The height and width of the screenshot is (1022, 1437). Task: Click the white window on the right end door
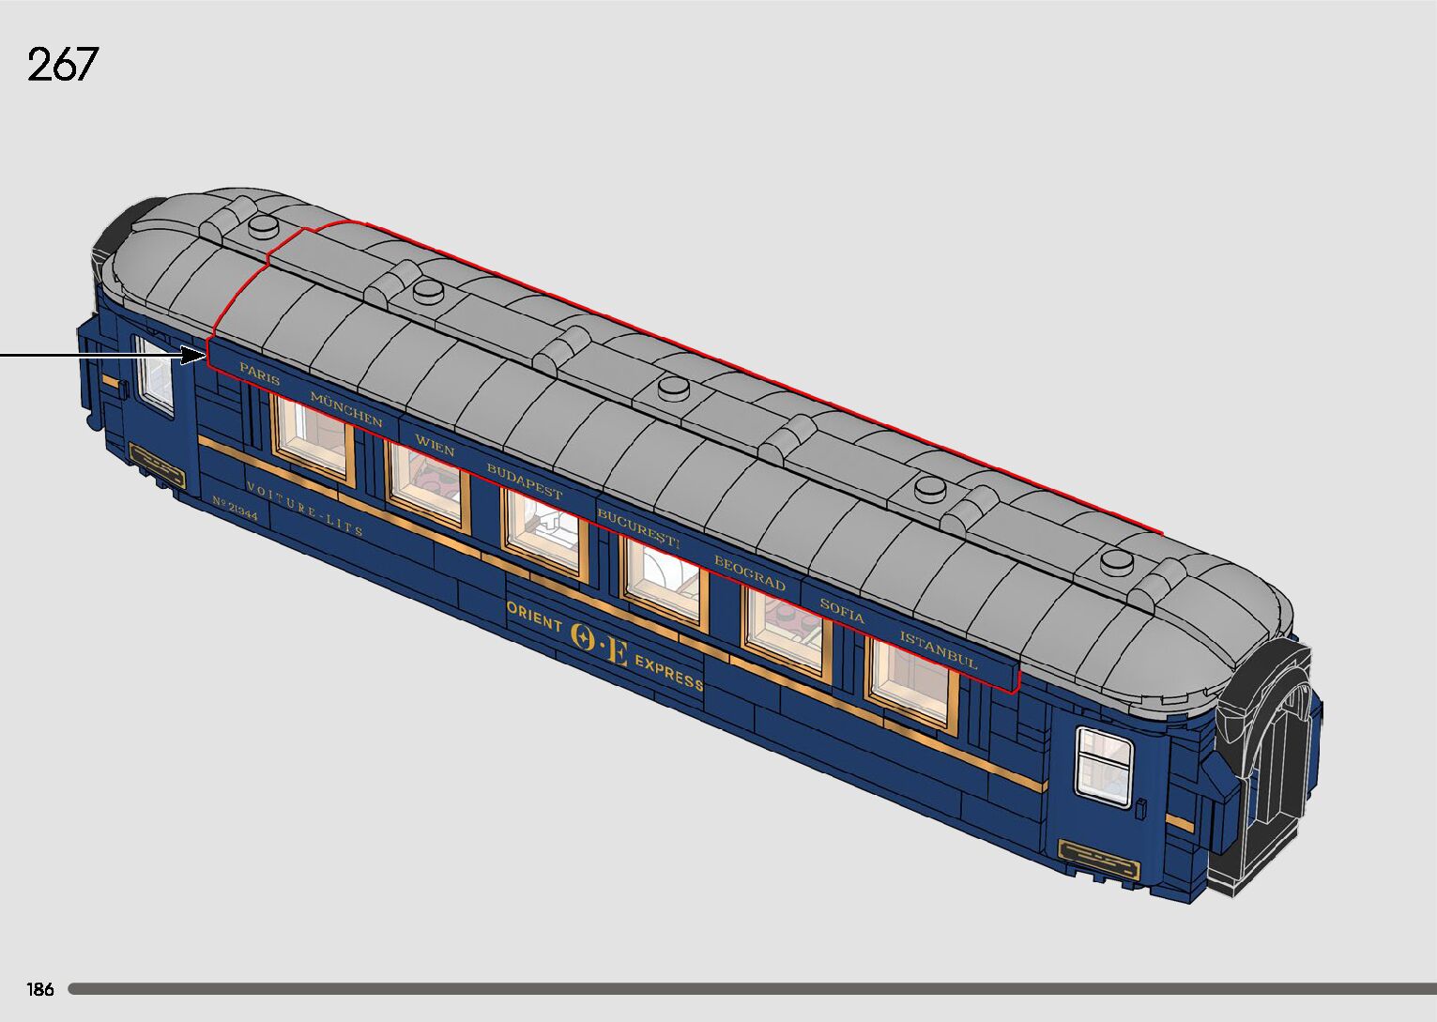[x=1103, y=765]
